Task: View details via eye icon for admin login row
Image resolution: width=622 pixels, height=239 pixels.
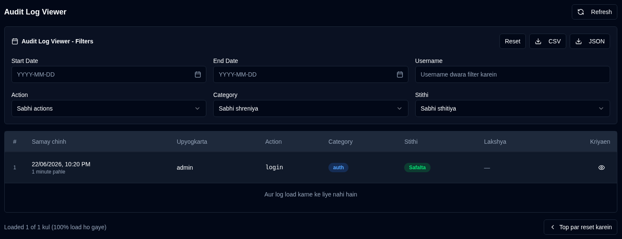Action: [x=602, y=168]
